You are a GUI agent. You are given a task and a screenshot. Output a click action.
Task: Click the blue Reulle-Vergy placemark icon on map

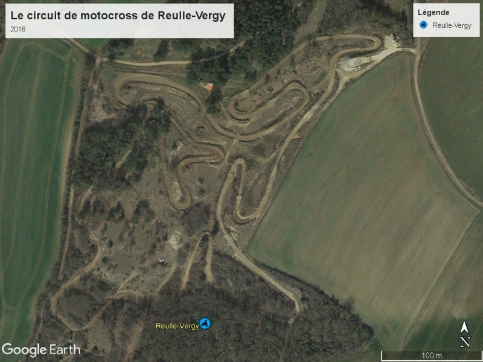coord(205,324)
